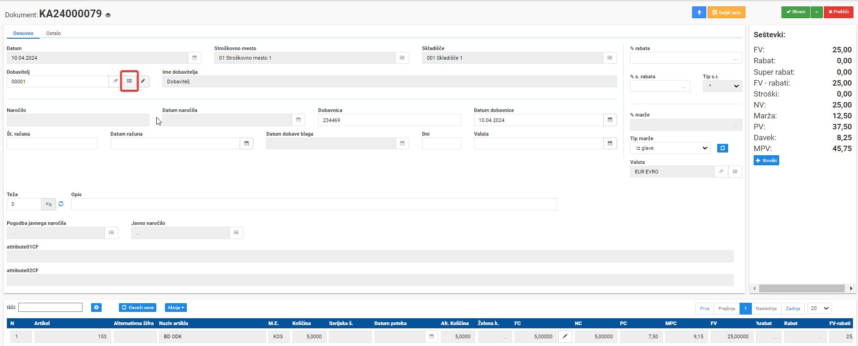Sort by Artikel column header
This screenshot has height=346, width=858.
pyautogui.click(x=42, y=323)
